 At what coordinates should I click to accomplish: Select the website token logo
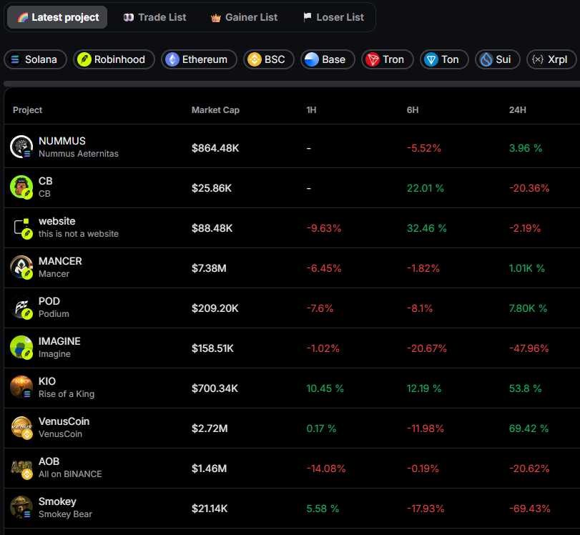[21, 227]
